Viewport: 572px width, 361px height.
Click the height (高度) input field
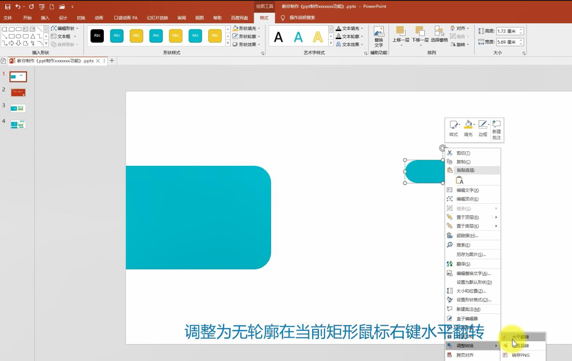coord(507,31)
